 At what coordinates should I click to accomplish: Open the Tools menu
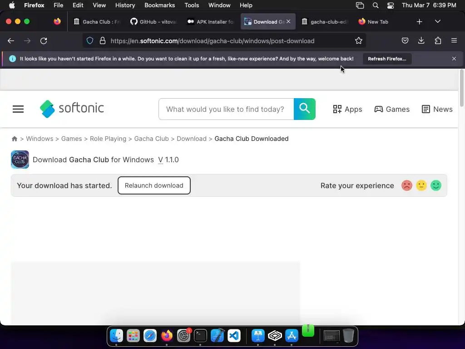pos(192,5)
